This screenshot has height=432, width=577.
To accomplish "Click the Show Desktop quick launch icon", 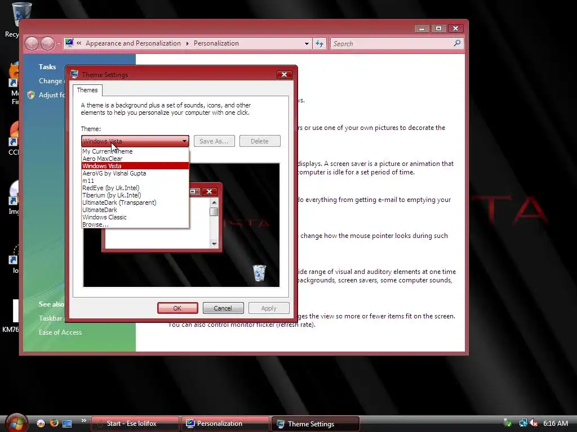I will point(67,424).
